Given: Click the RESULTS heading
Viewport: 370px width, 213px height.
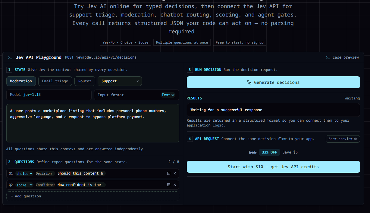Looking at the screenshot, I should [194, 98].
